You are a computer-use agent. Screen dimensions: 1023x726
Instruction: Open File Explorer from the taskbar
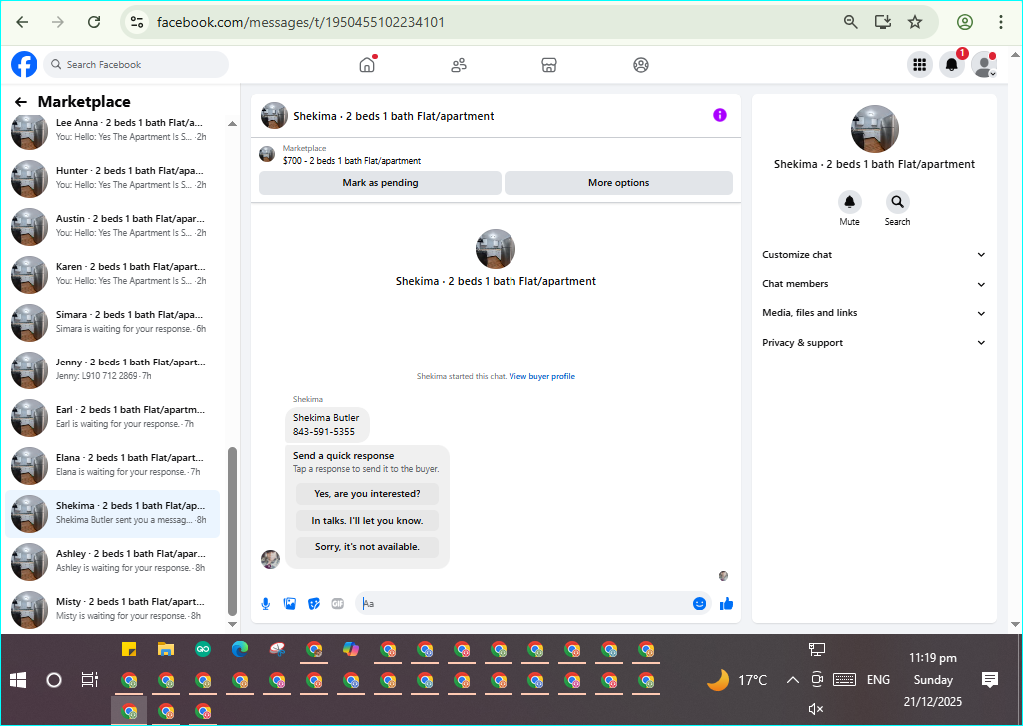(x=166, y=650)
